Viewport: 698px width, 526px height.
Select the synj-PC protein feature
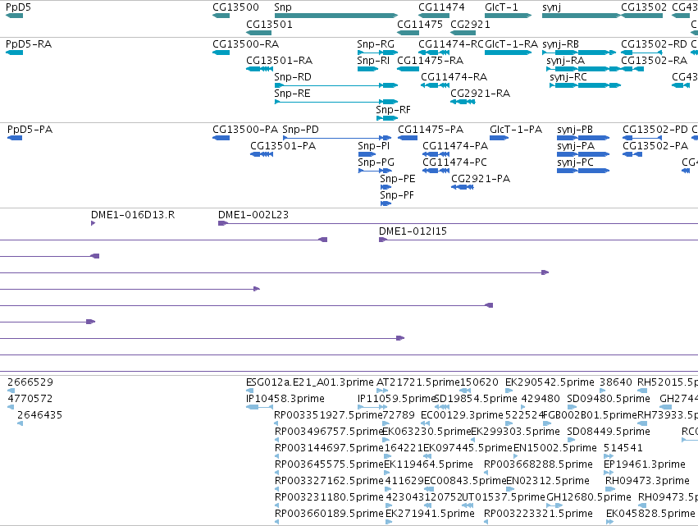(583, 171)
